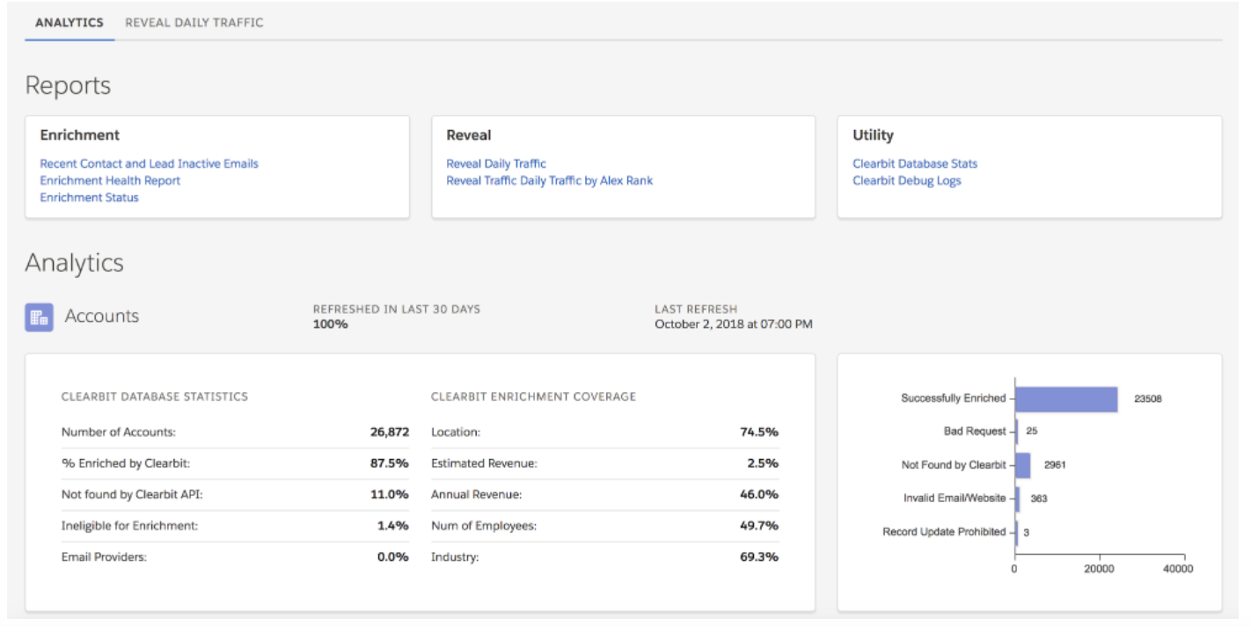
Task: Click the Record Update Prohibited chart label
Action: pyautogui.click(x=944, y=532)
